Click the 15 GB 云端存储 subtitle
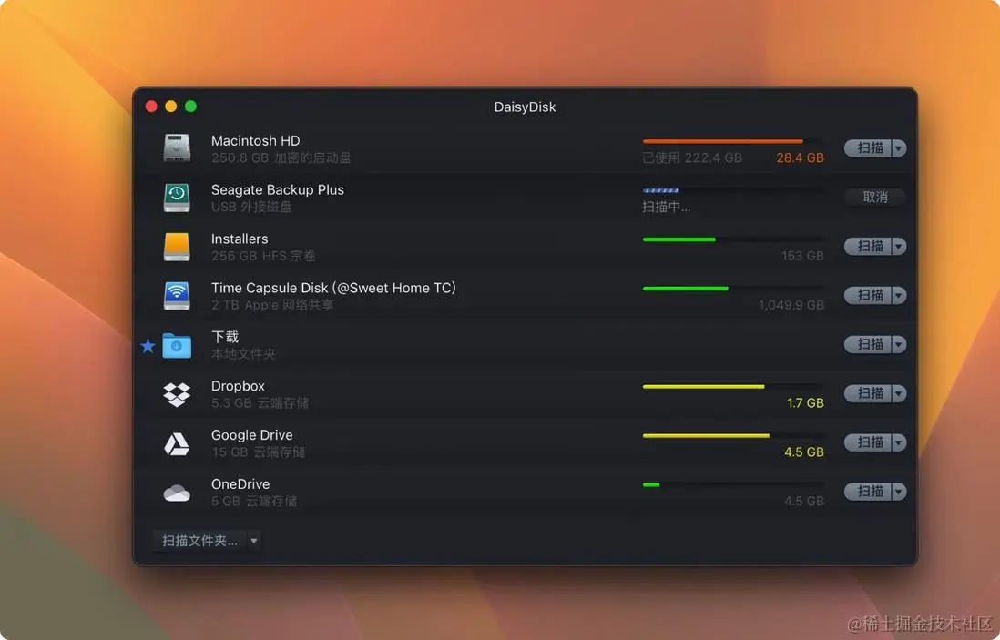This screenshot has width=1000, height=640. click(x=259, y=452)
